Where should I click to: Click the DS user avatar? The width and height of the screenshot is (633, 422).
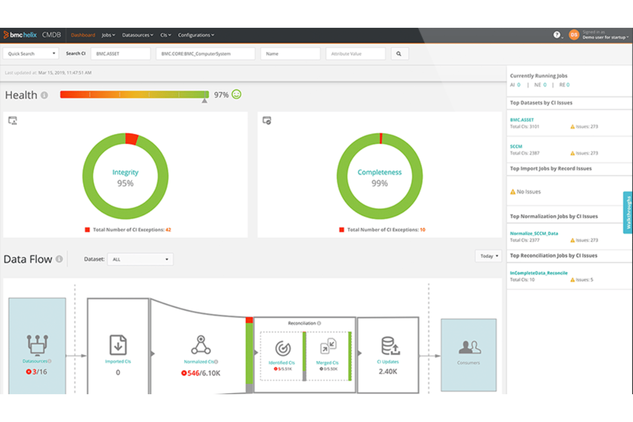coord(574,35)
